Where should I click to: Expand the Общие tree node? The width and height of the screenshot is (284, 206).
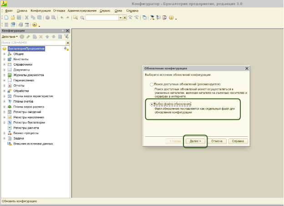5,54
